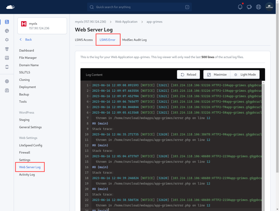Screen dimensions: 279x211
Task: Switch to the LSWS Access tab
Action: coord(84,40)
